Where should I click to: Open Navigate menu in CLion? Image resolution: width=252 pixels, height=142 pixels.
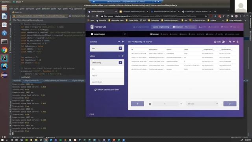(30, 9)
